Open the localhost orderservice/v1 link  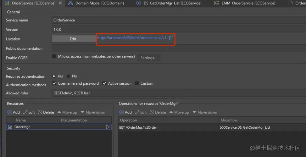click(132, 38)
